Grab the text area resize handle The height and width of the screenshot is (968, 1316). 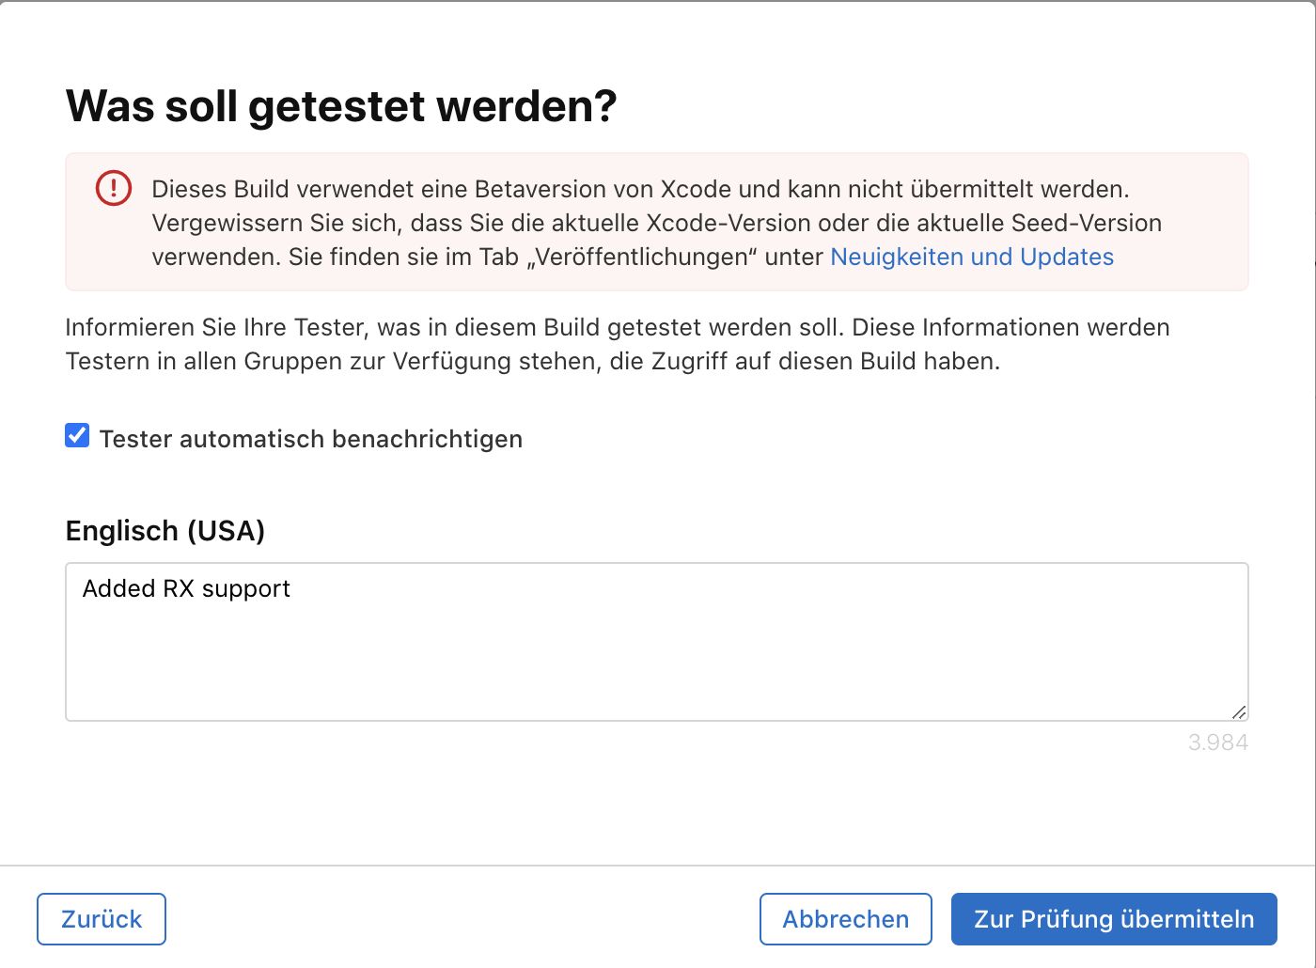click(1239, 711)
